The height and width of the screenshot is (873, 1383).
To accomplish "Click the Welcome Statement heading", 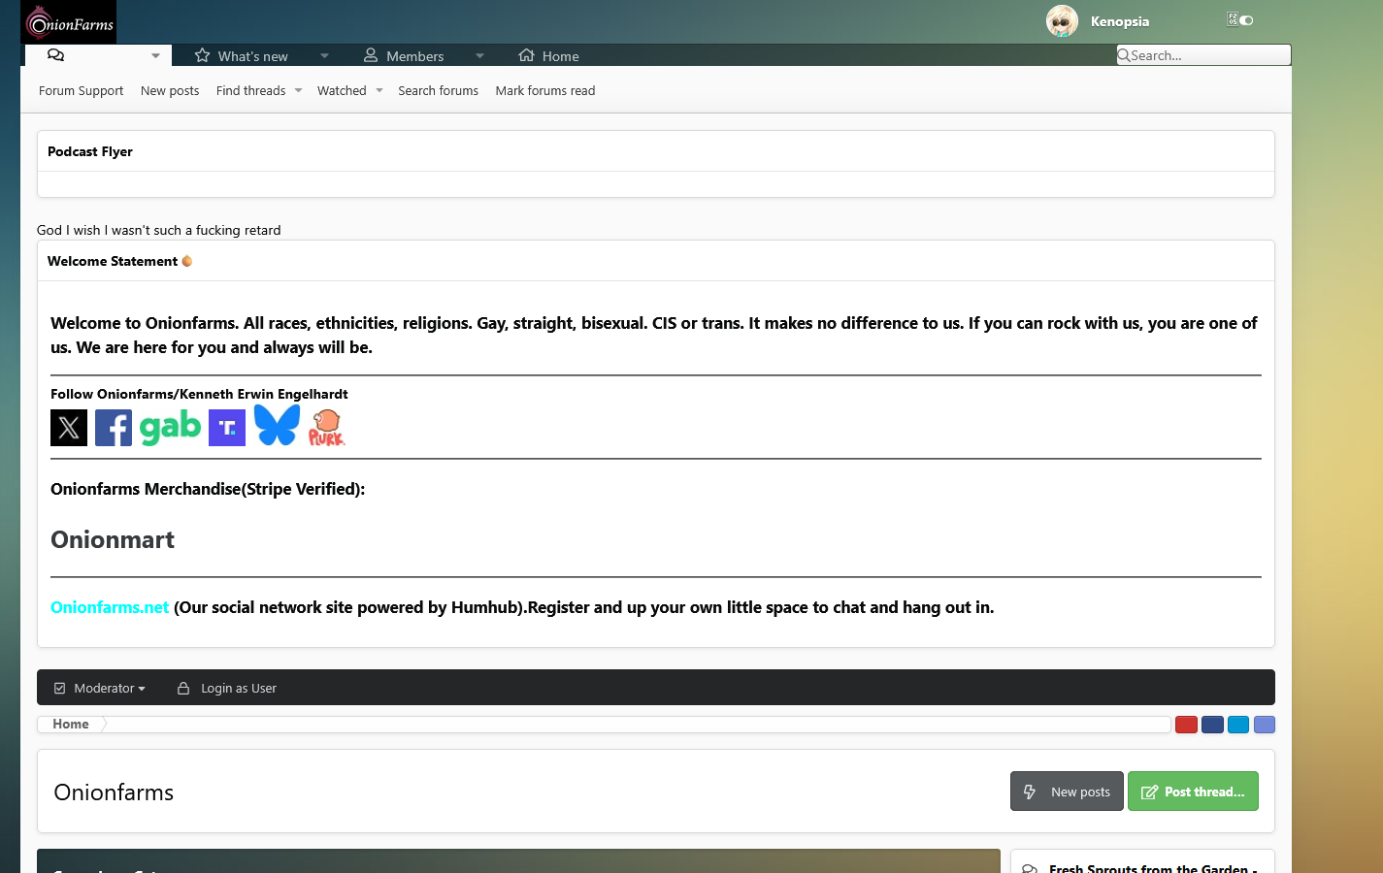I will tap(113, 261).
